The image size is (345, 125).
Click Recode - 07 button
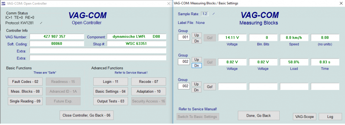coord(149,82)
